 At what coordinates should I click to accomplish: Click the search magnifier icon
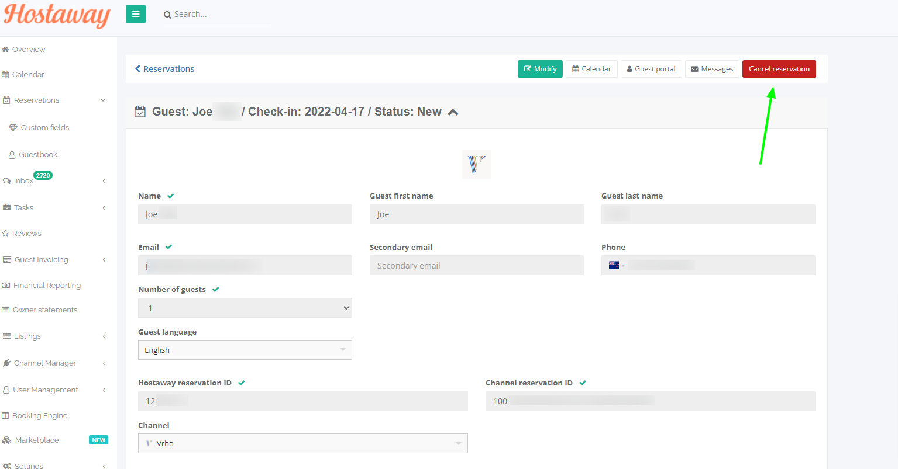(167, 15)
